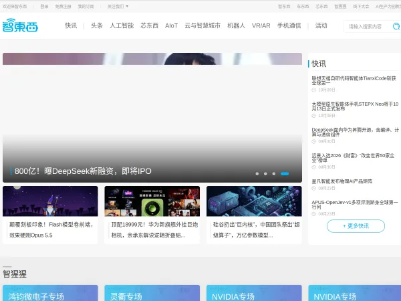Click the active blue carousel indicator
The height and width of the screenshot is (301, 401).
pos(285,174)
